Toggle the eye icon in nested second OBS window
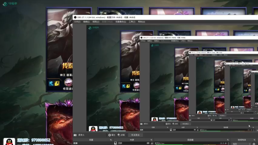The image size is (258, 145). 195,130
